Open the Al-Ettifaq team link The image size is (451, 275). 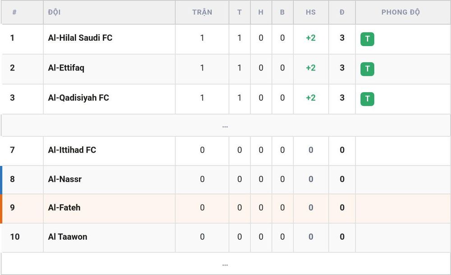[66, 68]
